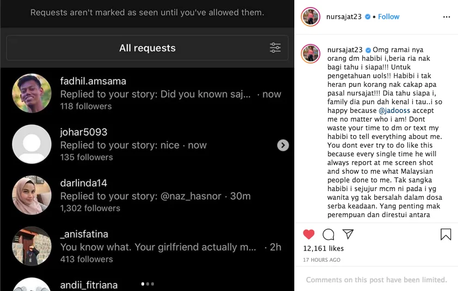Click the All requests header bar
The image size is (458, 291).
(147, 48)
